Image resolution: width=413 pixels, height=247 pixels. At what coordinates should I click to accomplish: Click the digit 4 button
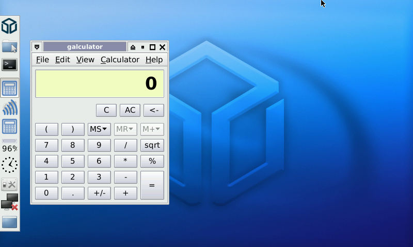coord(46,161)
